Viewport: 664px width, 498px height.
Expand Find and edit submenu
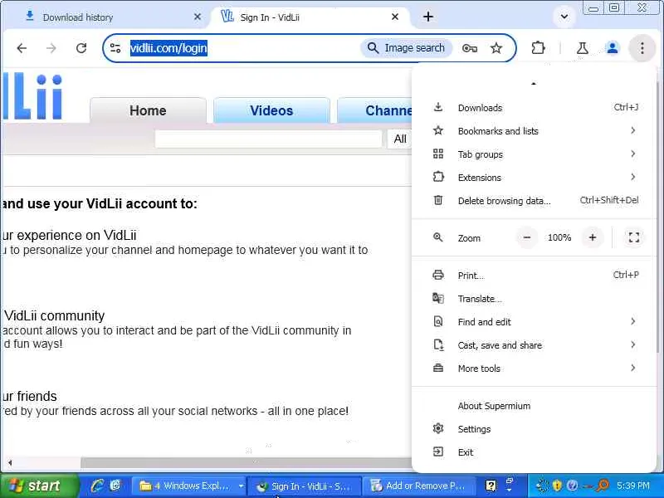pos(535,322)
